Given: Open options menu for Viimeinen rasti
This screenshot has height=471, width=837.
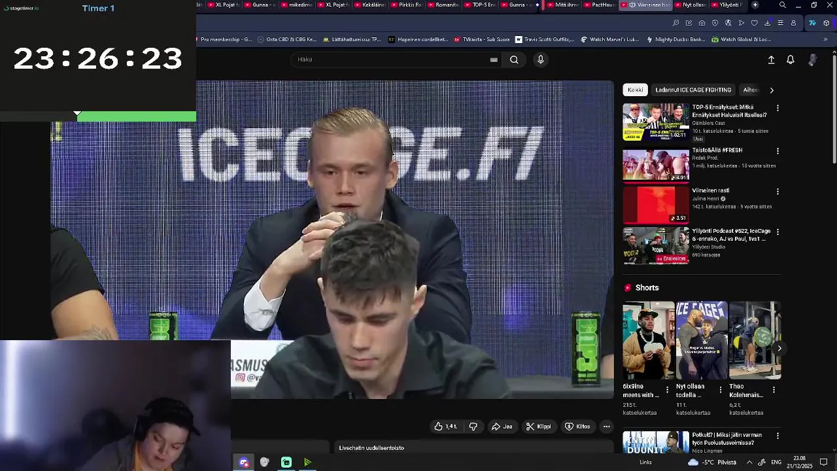Looking at the screenshot, I should [x=777, y=192].
